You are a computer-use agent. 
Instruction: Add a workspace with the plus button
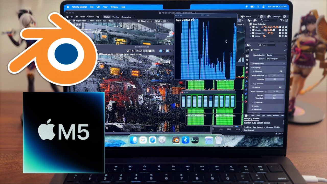[x=134, y=17]
